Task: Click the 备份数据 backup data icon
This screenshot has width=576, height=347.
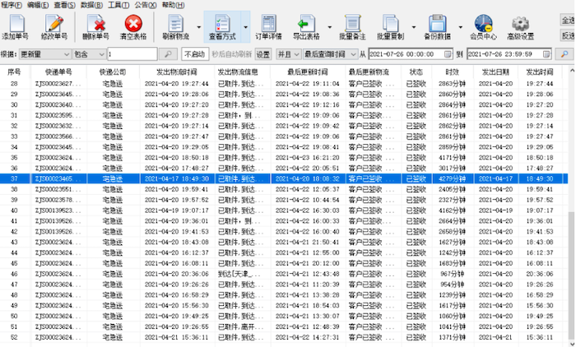Action: tap(437, 24)
